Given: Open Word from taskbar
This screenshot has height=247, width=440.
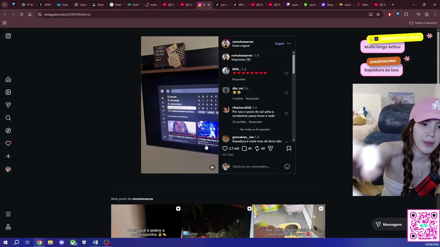Looking at the screenshot, I should (95, 243).
